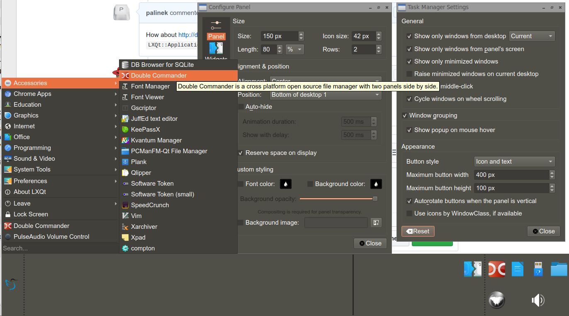Viewport: 569px width, 316px height.
Task: Toggle Auto-hide in Configure Panel
Action: [241, 106]
